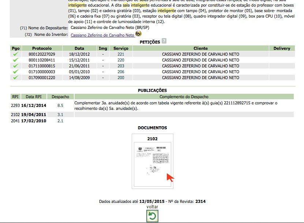Click the 2102 title above the document
Image resolution: width=304 pixels, height=223 pixels.
(152, 139)
